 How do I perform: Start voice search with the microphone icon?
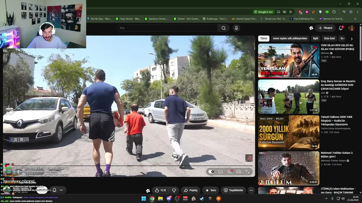pos(236,28)
